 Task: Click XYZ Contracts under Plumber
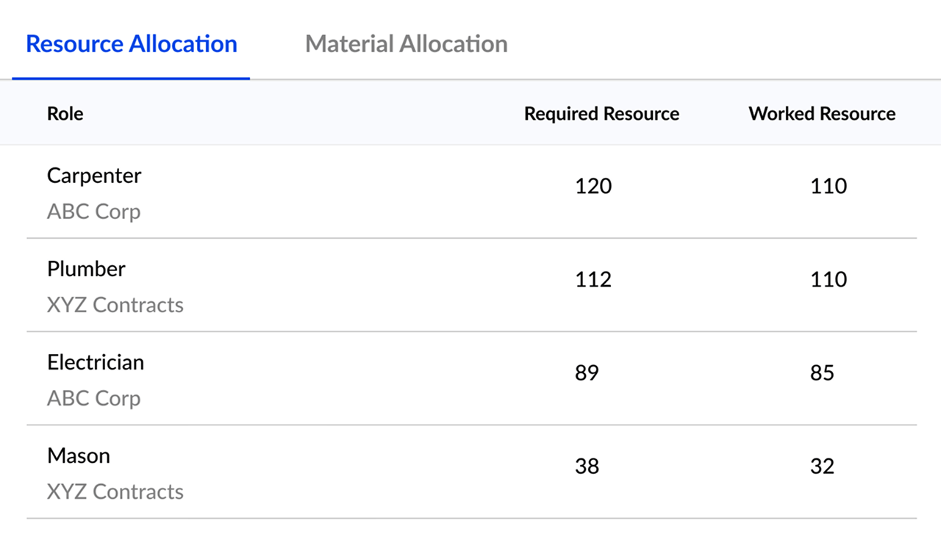point(115,305)
